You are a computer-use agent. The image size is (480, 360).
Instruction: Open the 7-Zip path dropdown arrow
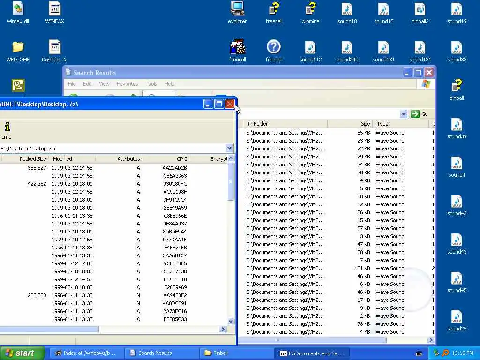pyautogui.click(x=229, y=149)
